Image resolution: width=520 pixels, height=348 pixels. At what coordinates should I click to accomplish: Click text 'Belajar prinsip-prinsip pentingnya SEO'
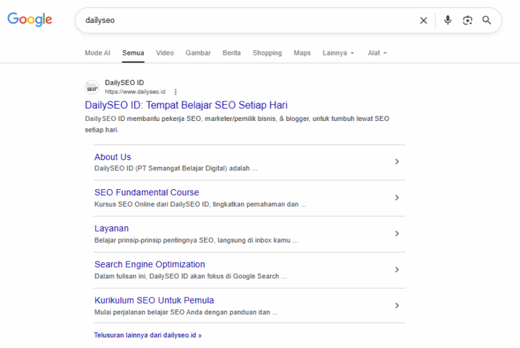tap(154, 240)
